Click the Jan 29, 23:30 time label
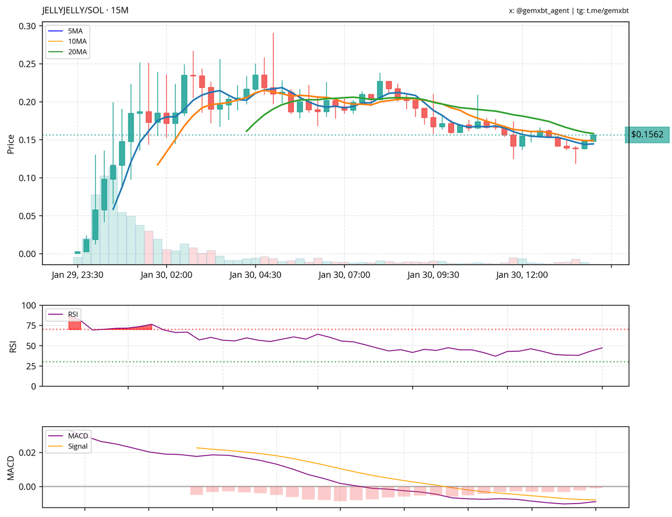This screenshot has width=672, height=517. [78, 274]
